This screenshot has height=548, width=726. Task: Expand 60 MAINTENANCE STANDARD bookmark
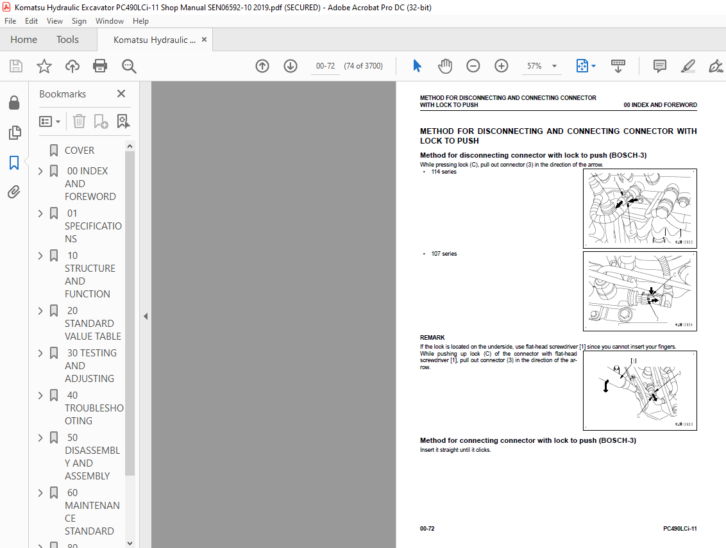(41, 493)
